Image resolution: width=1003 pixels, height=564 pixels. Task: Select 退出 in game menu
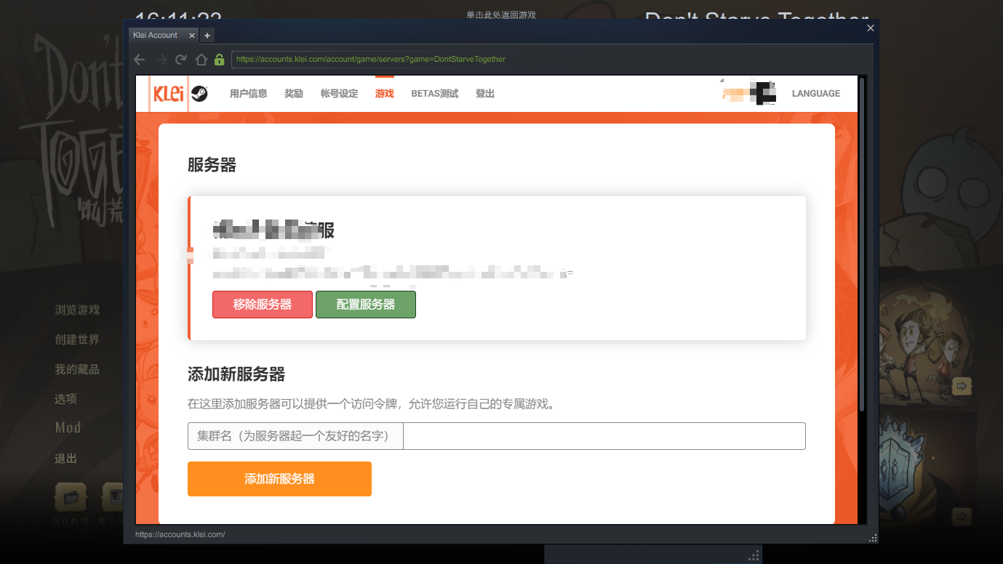[65, 459]
